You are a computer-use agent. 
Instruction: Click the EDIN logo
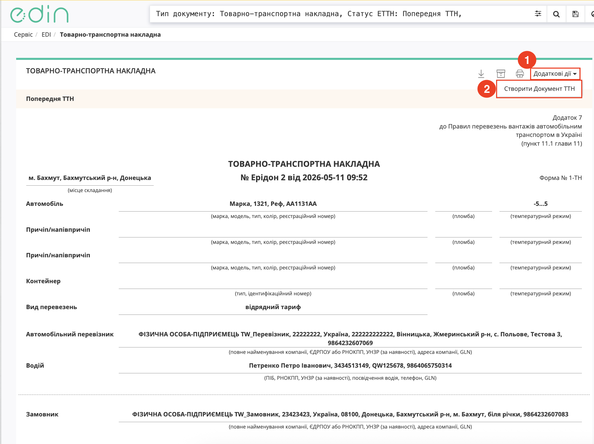(x=39, y=14)
